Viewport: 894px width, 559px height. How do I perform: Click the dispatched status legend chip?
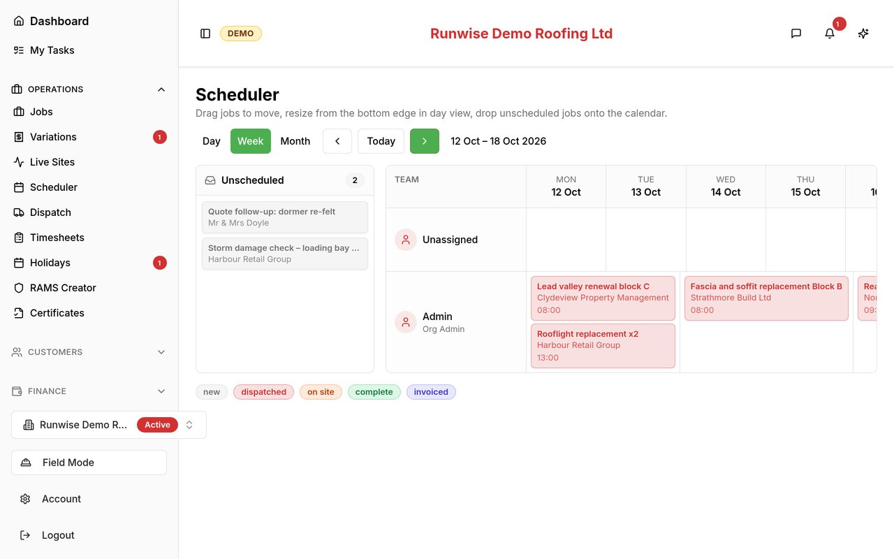coord(263,392)
